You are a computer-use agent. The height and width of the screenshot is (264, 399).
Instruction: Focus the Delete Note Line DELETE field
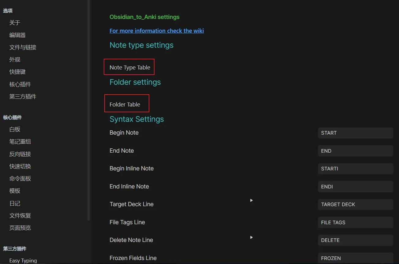click(356, 240)
